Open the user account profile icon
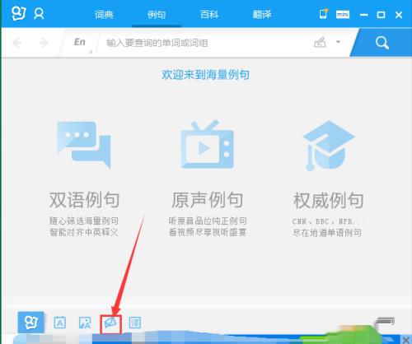412x344 pixels. click(x=39, y=14)
